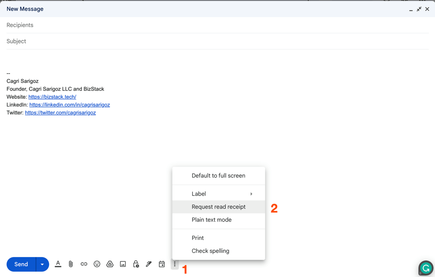Expand the Label submenu
This screenshot has width=435, height=277.
click(x=199, y=194)
